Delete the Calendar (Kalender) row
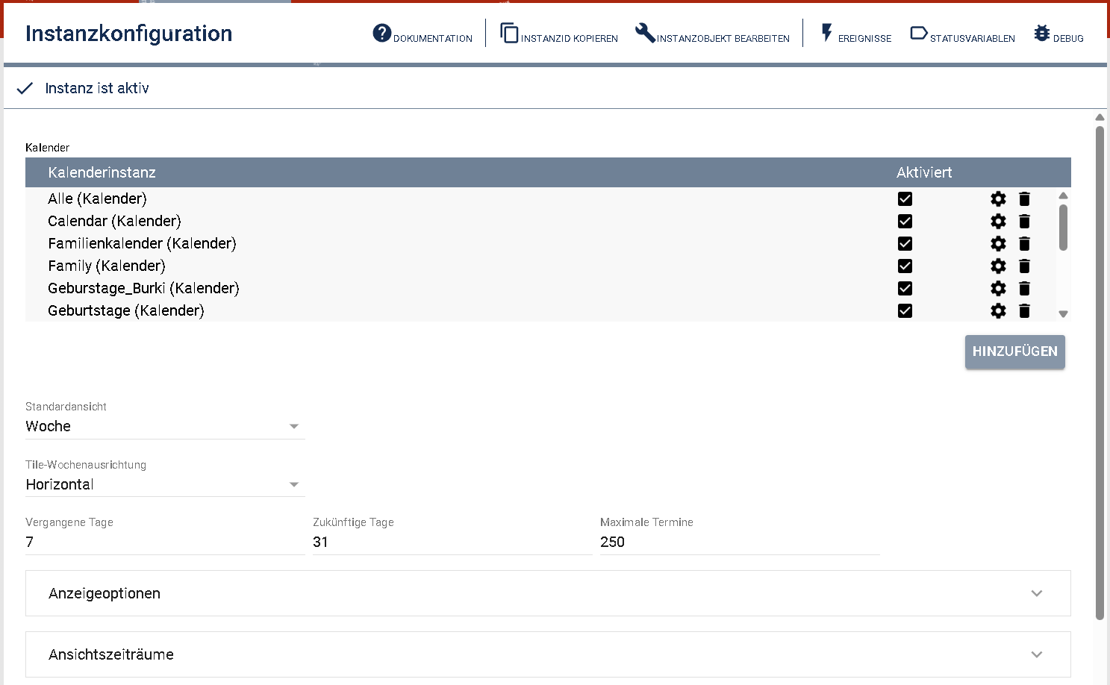This screenshot has width=1110, height=685. coord(1024,222)
